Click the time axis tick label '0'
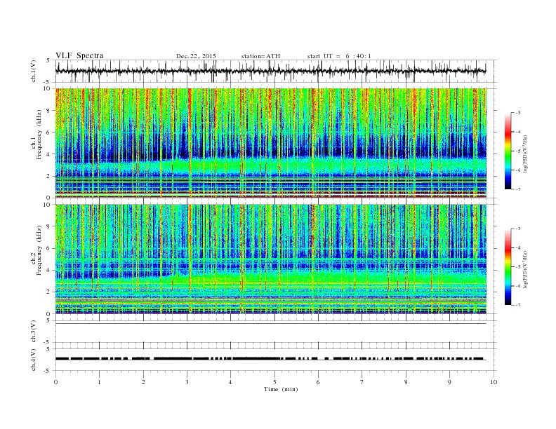This screenshot has width=556, height=429. click(55, 382)
